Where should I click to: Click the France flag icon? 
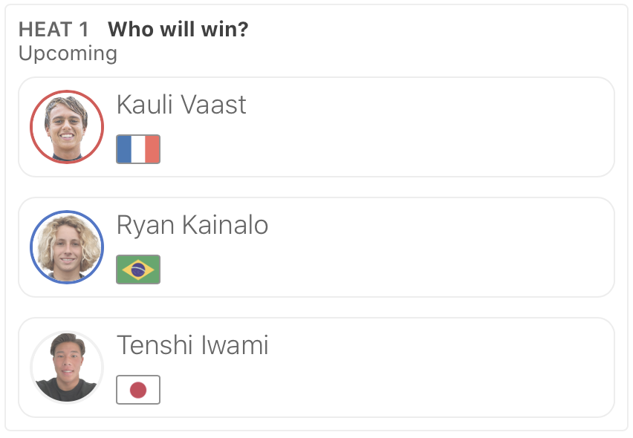[138, 149]
